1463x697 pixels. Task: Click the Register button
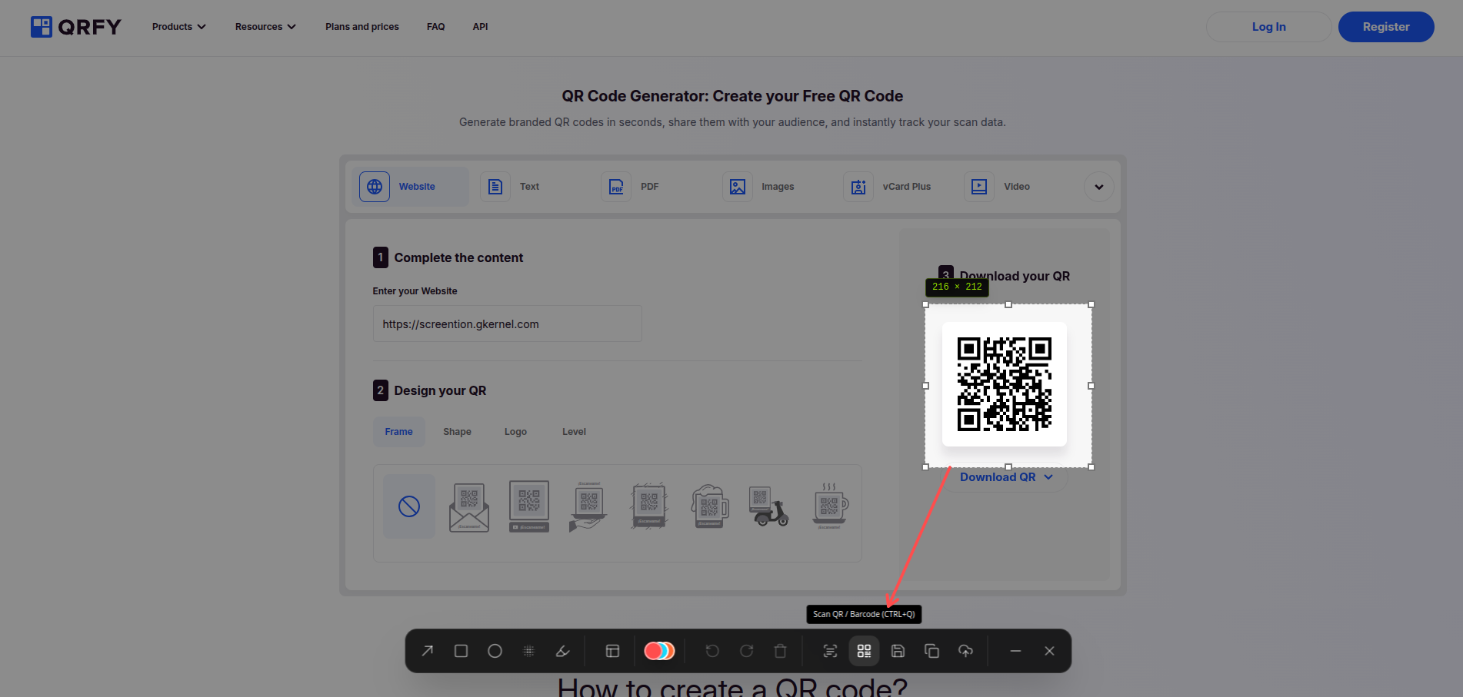click(x=1386, y=27)
